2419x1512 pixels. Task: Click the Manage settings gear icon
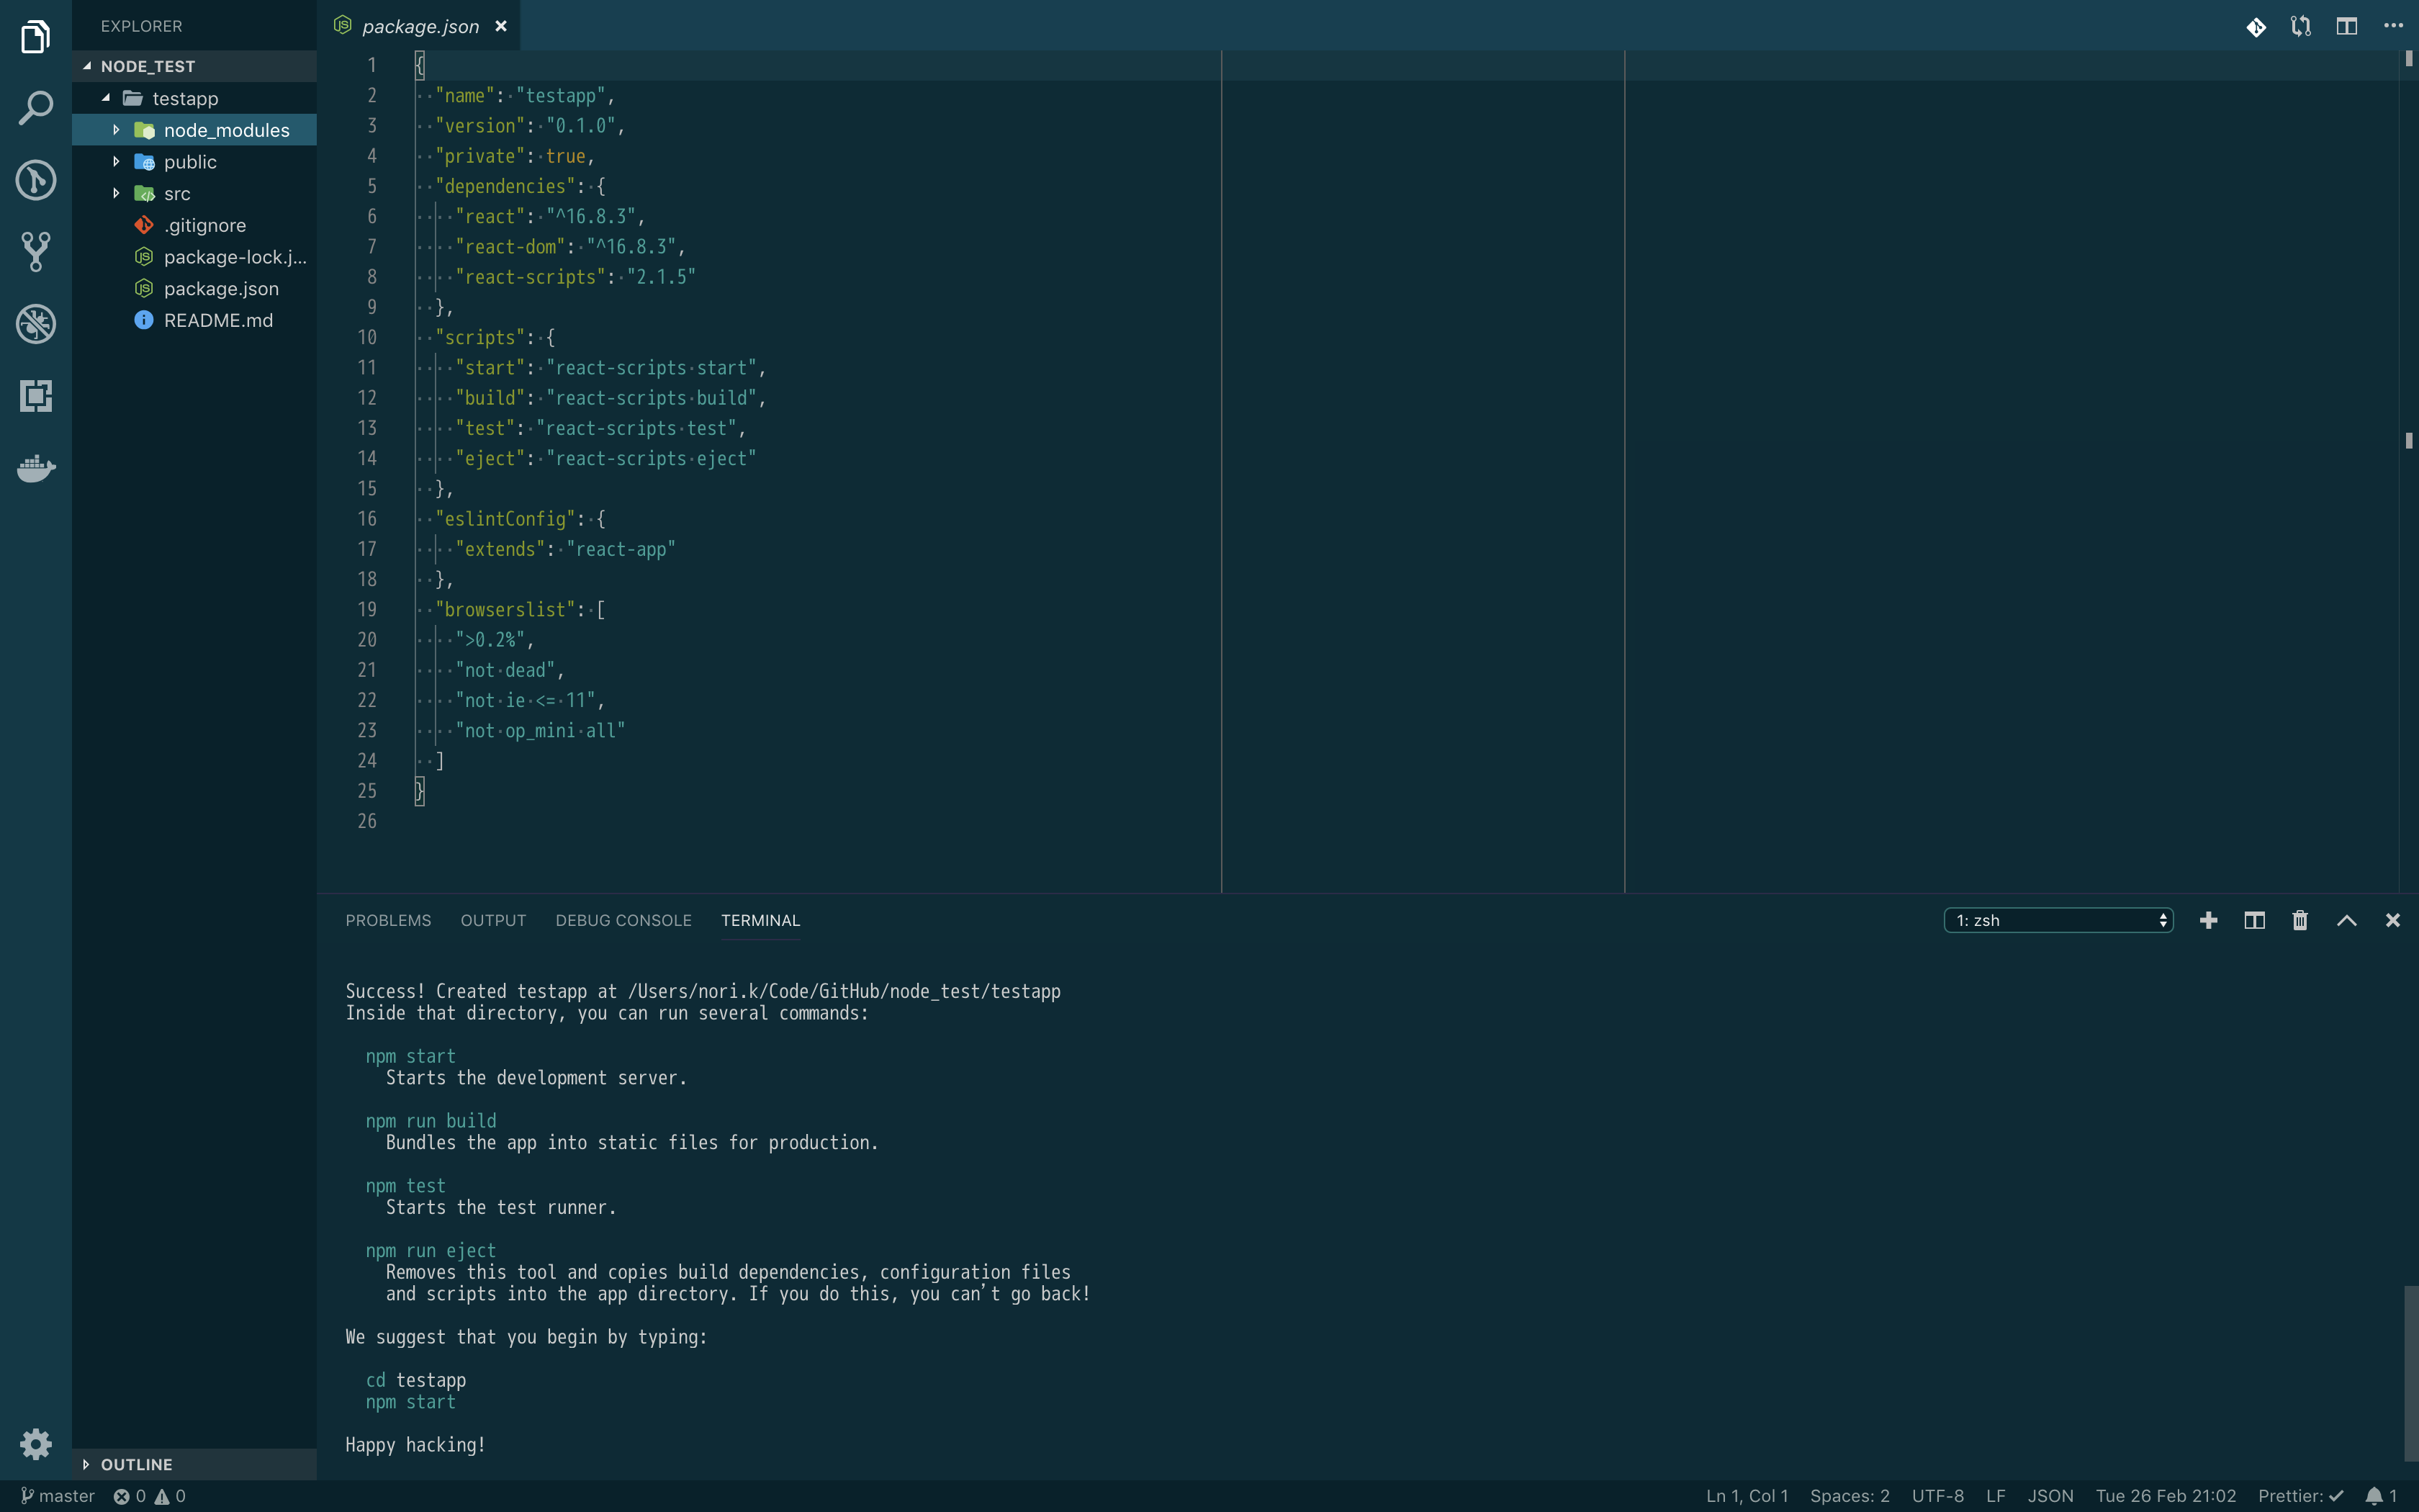tap(36, 1443)
